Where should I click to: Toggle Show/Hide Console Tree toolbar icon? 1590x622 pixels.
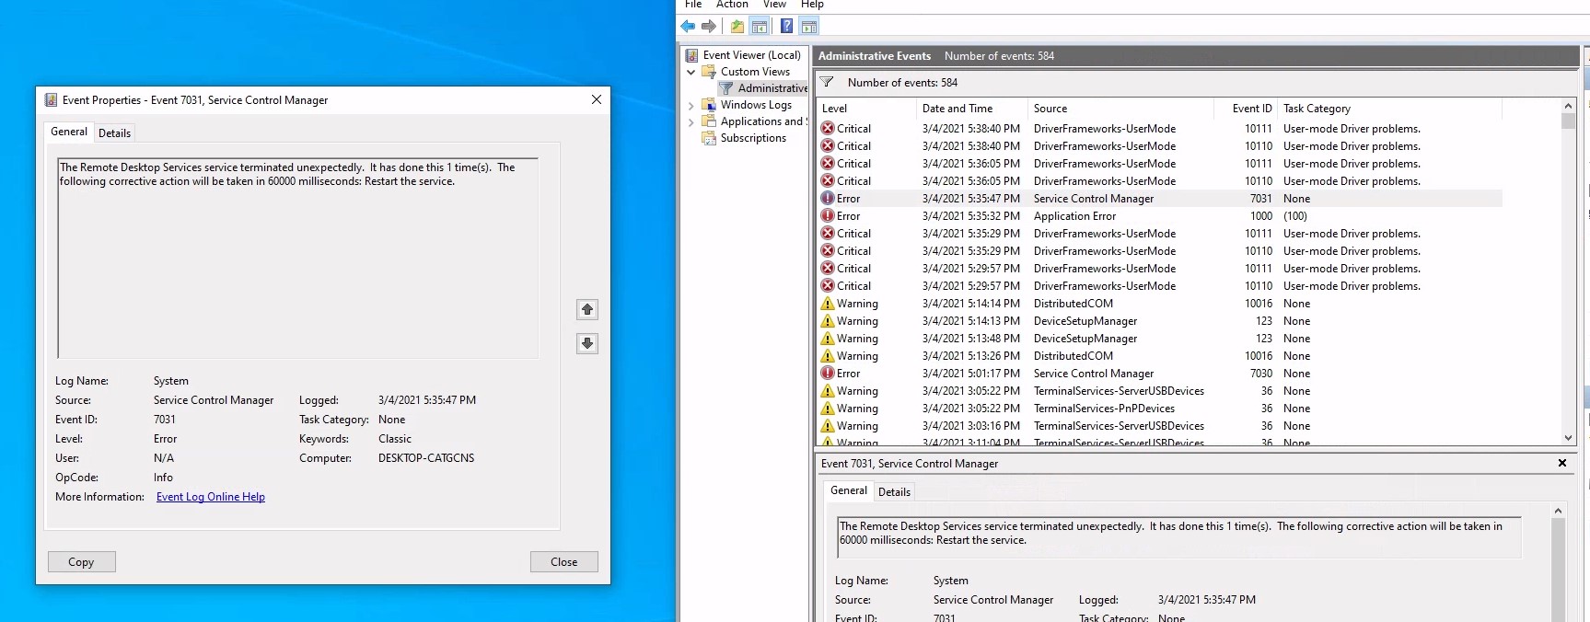pyautogui.click(x=760, y=27)
